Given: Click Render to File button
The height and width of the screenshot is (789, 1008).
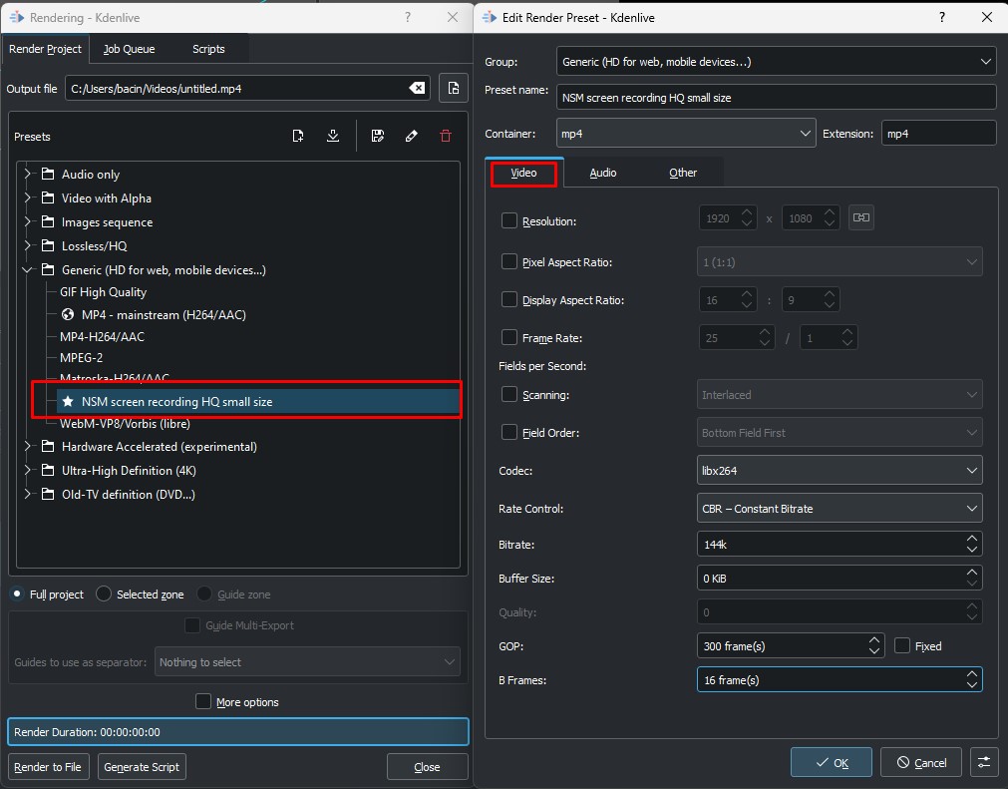Looking at the screenshot, I should [48, 766].
